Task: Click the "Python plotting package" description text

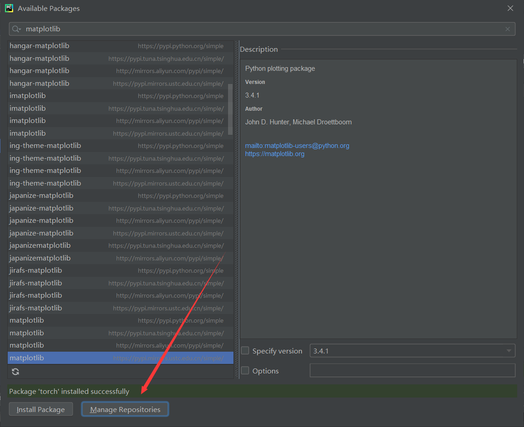Action: point(280,69)
